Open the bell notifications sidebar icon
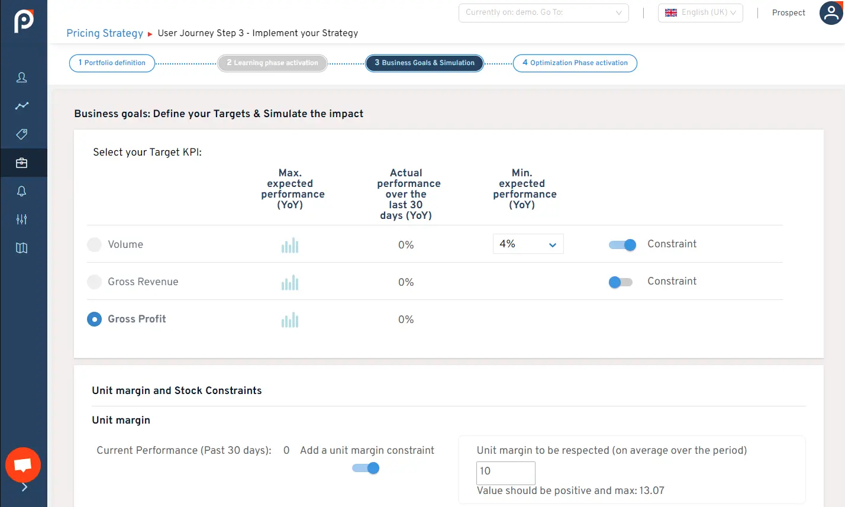The height and width of the screenshot is (507, 845). click(x=22, y=191)
